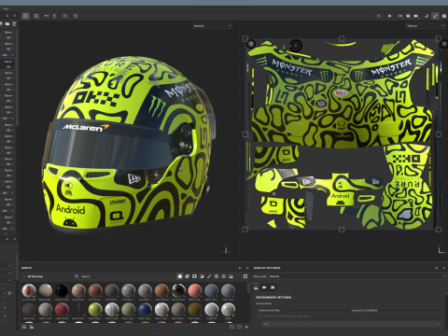Filter assets by textures grid icon
Screen dimensions: 448x336
(224, 276)
